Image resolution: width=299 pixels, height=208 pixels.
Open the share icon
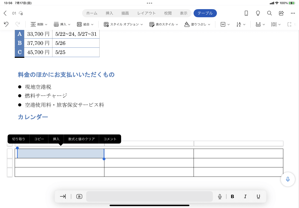coord(281,13)
